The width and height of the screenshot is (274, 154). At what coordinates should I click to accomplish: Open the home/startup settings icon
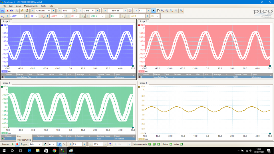coord(27,11)
